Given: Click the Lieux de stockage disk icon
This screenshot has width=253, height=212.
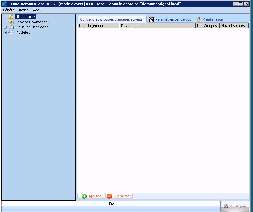Looking at the screenshot, I should coord(11,27).
